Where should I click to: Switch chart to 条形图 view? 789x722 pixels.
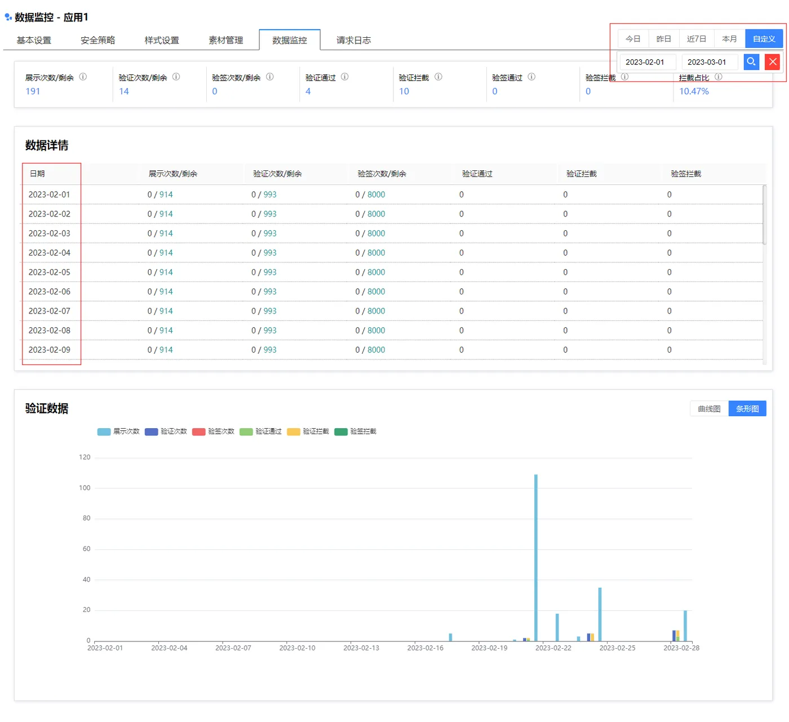click(x=747, y=409)
